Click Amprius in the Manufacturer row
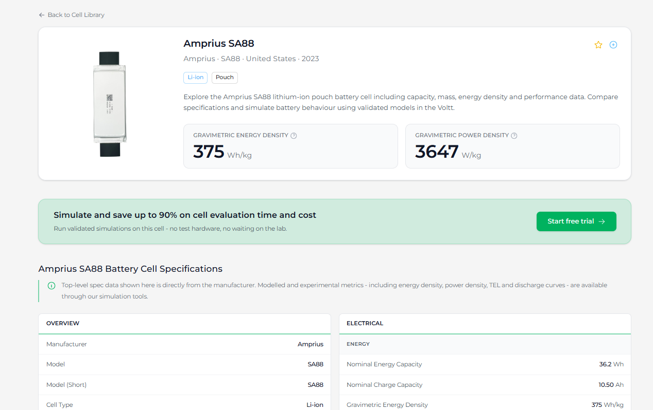This screenshot has height=410, width=653. [311, 344]
